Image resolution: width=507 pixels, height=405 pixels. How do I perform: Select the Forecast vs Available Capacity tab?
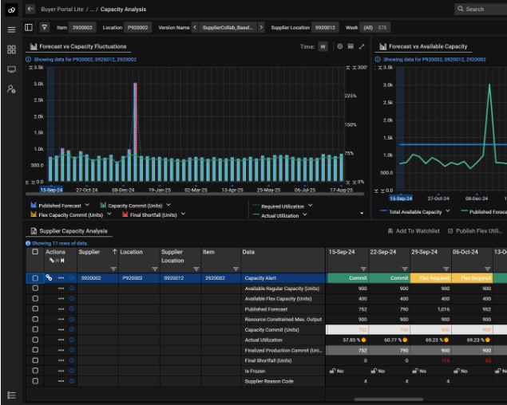click(427, 47)
